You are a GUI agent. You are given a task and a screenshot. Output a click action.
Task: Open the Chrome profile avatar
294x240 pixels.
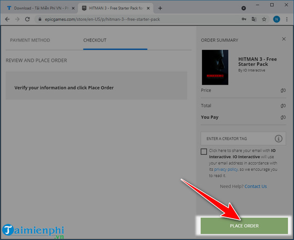coord(276,19)
